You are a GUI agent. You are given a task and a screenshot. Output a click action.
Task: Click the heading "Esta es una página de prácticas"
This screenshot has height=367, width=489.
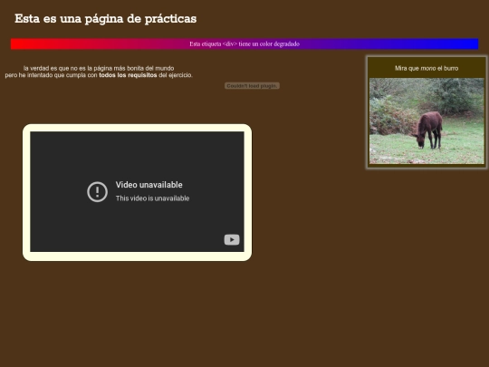click(106, 19)
